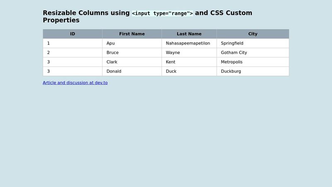Click the input type="range" code text in heading

pos(162,13)
